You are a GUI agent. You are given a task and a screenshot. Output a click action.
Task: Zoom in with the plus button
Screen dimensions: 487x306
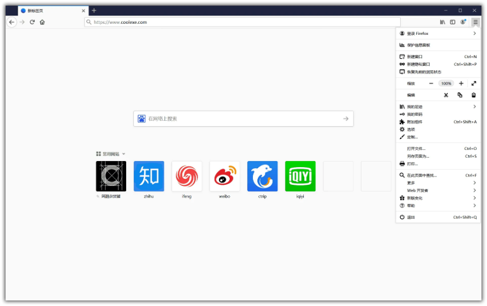[x=461, y=83]
